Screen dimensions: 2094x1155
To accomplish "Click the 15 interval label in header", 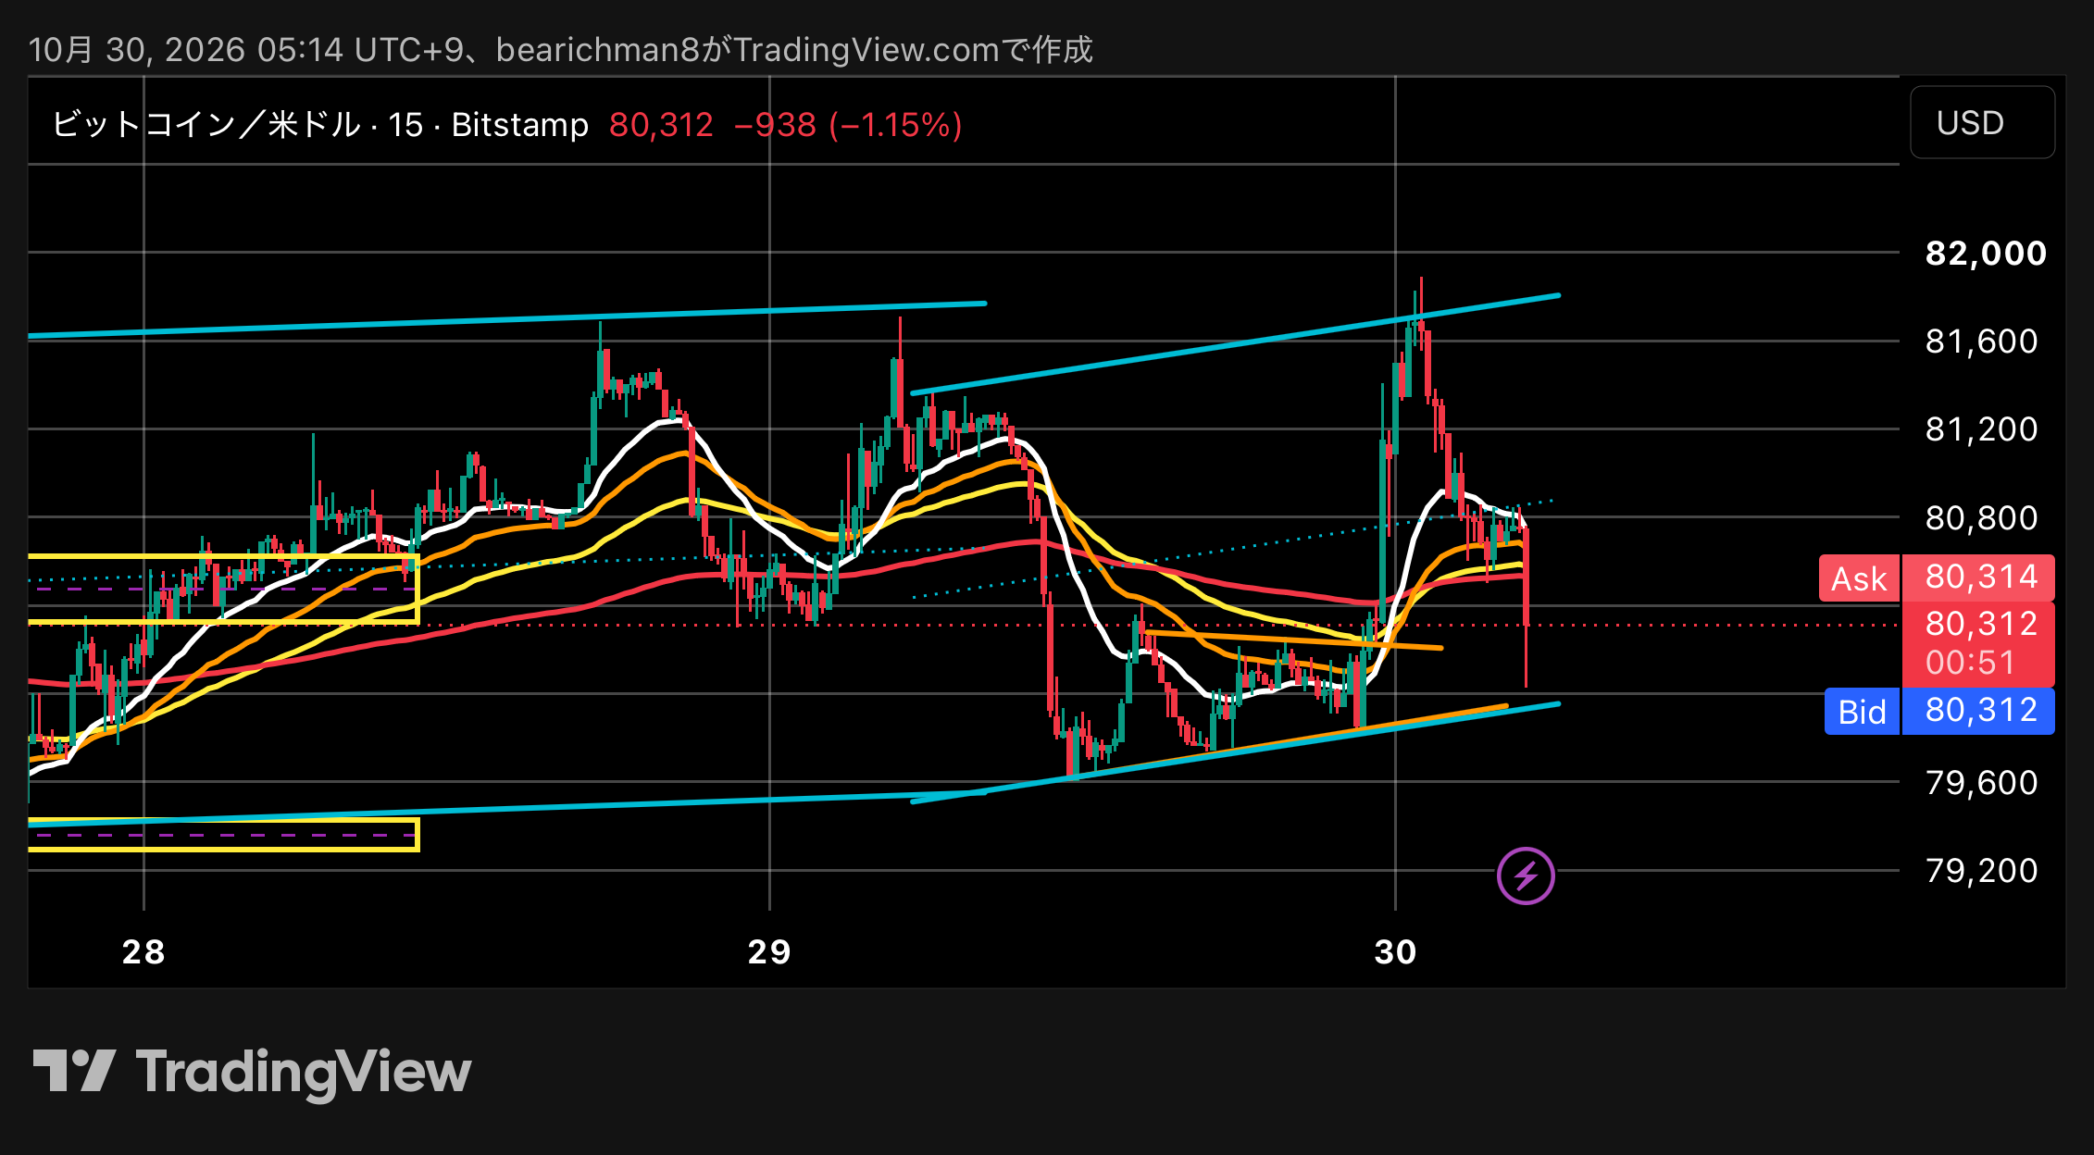I will [405, 124].
